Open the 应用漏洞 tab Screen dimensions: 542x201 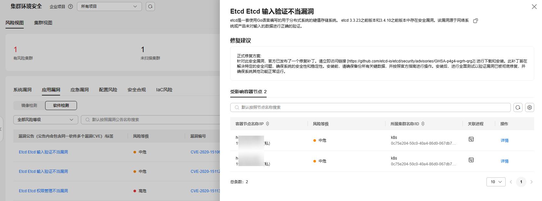click(x=51, y=90)
